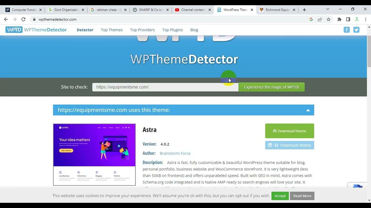371x208 pixels.
Task: Open the Top Providers menu item
Action: (142, 30)
